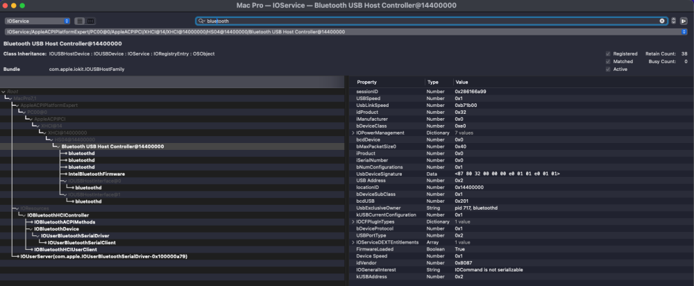Collapse the IOBluetoothHCIController node

[24, 215]
